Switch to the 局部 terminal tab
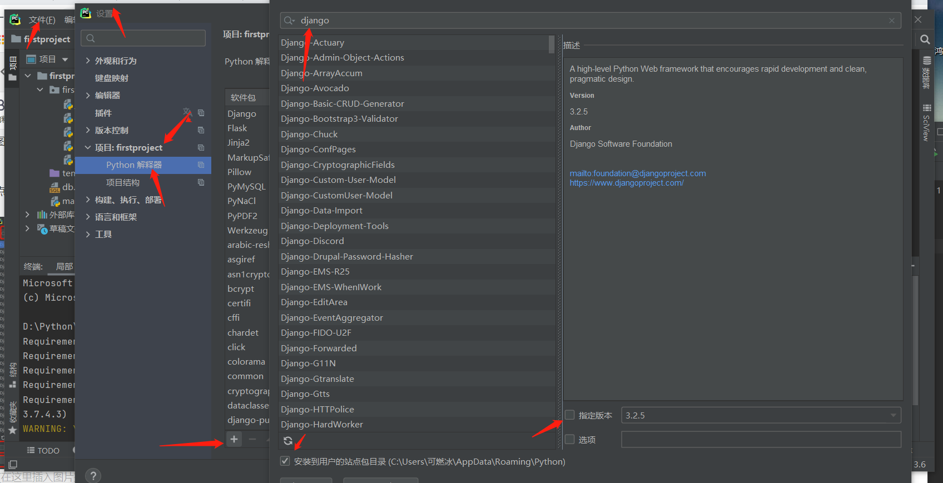The width and height of the screenshot is (943, 483). (64, 266)
